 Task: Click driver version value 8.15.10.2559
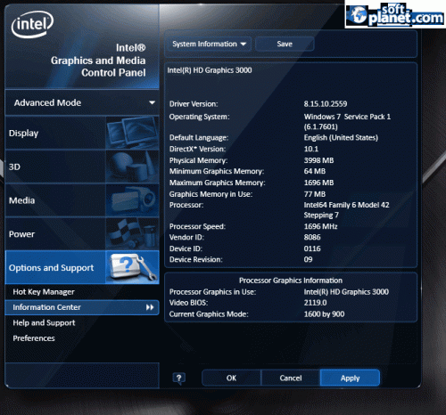326,104
